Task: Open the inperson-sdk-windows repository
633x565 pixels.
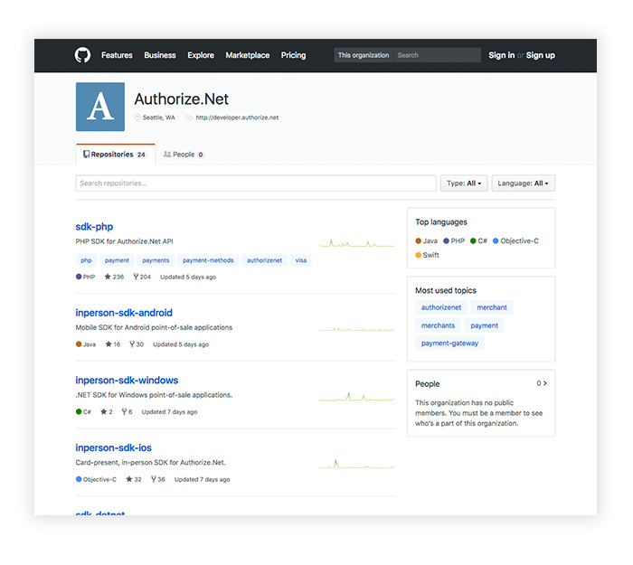Action: [x=127, y=381]
